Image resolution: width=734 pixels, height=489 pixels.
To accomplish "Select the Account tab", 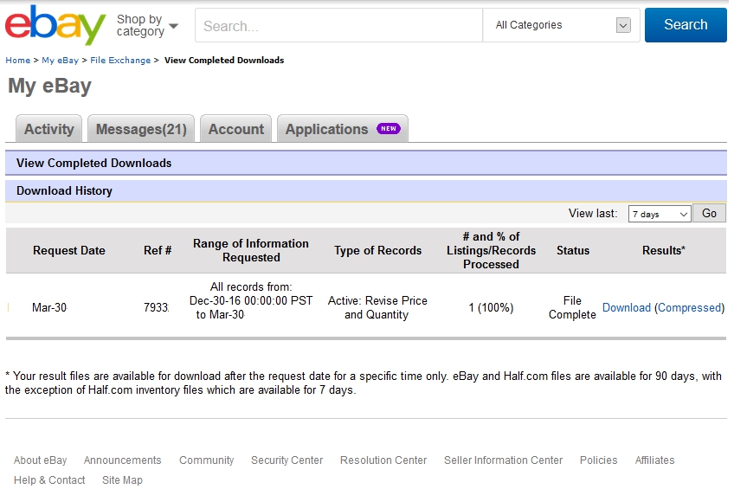I will tap(236, 129).
